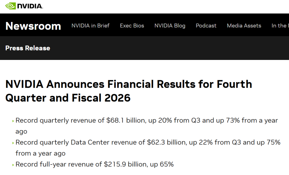Open the NVIDIA Blog nav item
The width and height of the screenshot is (289, 175).
(x=170, y=26)
